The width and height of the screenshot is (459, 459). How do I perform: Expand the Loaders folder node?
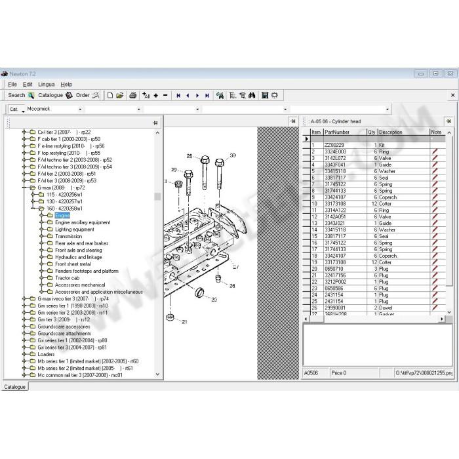point(24,354)
